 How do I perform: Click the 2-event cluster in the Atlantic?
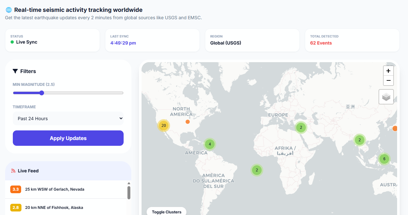[x=257, y=170]
